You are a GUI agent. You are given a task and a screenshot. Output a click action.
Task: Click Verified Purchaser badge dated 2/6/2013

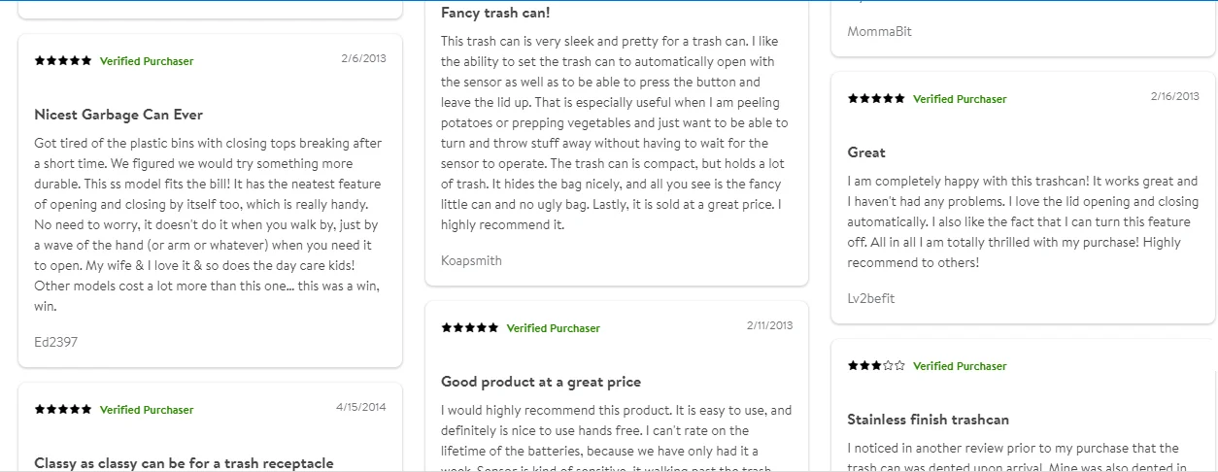[x=147, y=61]
